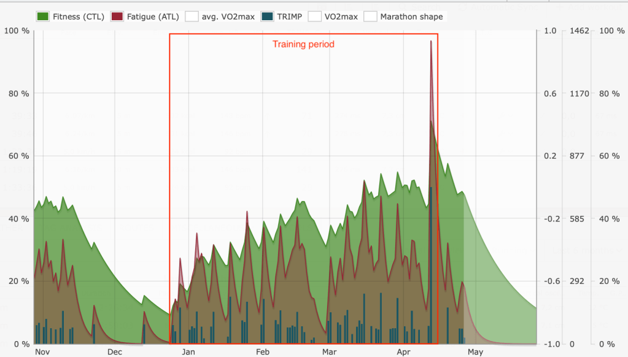Click the red Fatigue (ATL) legend swatch
This screenshot has width=628, height=357.
pos(117,17)
